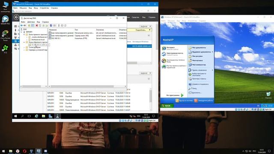Image resolution: width=274 pixels, height=154 pixels.
Task: Click vertical scrollbar of Server Manager events list
Action: [151, 96]
